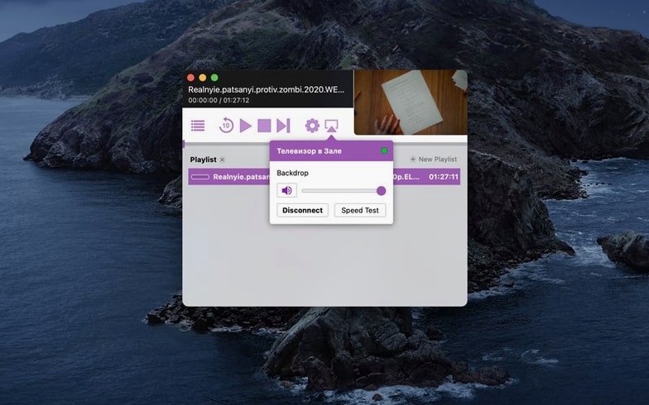Viewport: 649px width, 405px height.
Task: Select the Realnyie.patsanyi playlist row
Action: point(324,177)
